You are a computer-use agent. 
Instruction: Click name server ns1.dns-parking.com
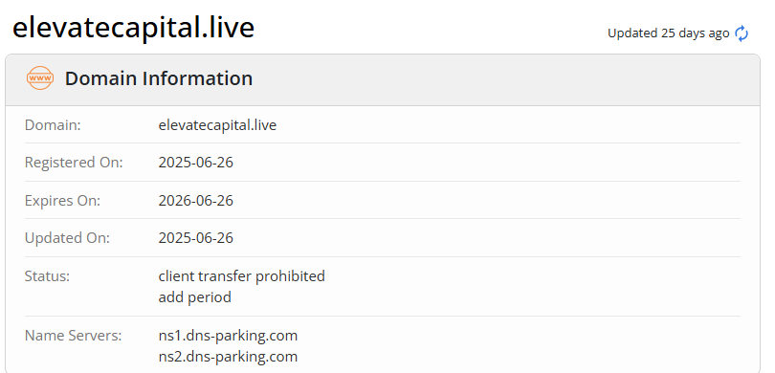point(228,336)
